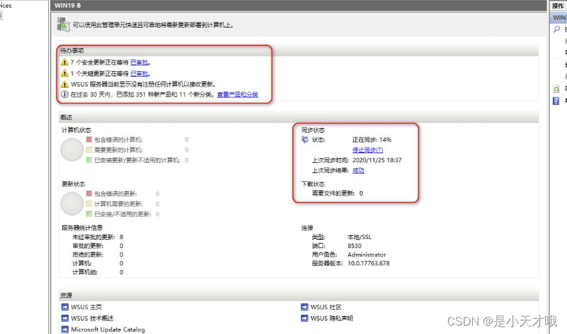Screen dimensions: 567x334
Task: Click warning icon beside 7 security updates
Action: point(65,62)
